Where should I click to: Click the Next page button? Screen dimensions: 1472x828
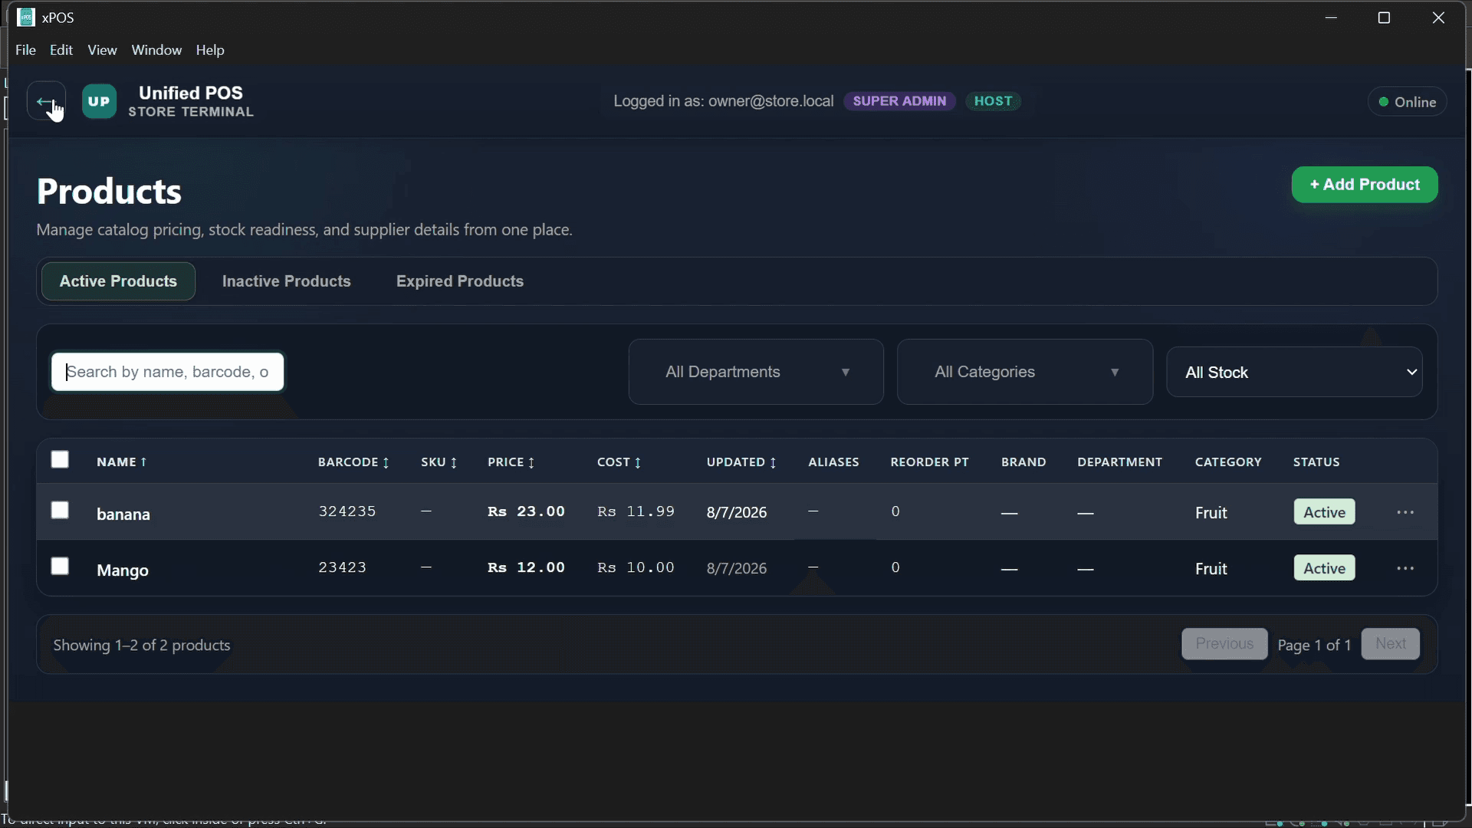[1390, 644]
